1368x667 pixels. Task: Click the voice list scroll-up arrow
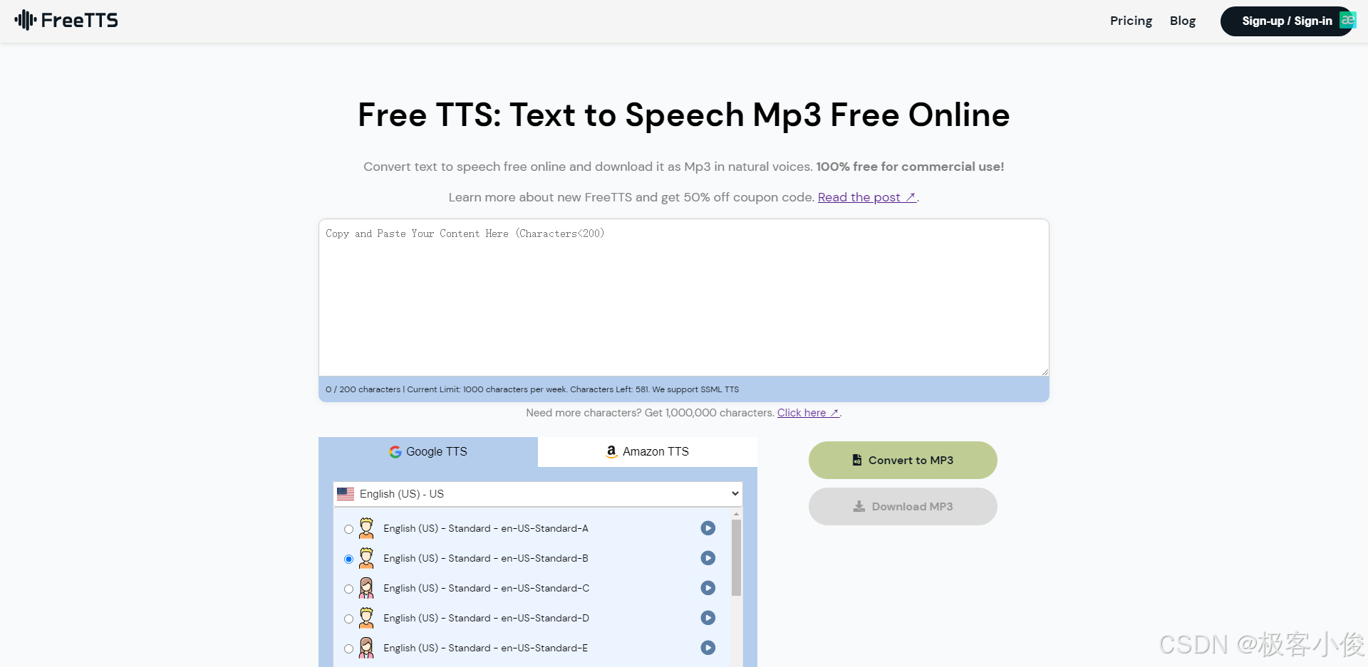736,513
